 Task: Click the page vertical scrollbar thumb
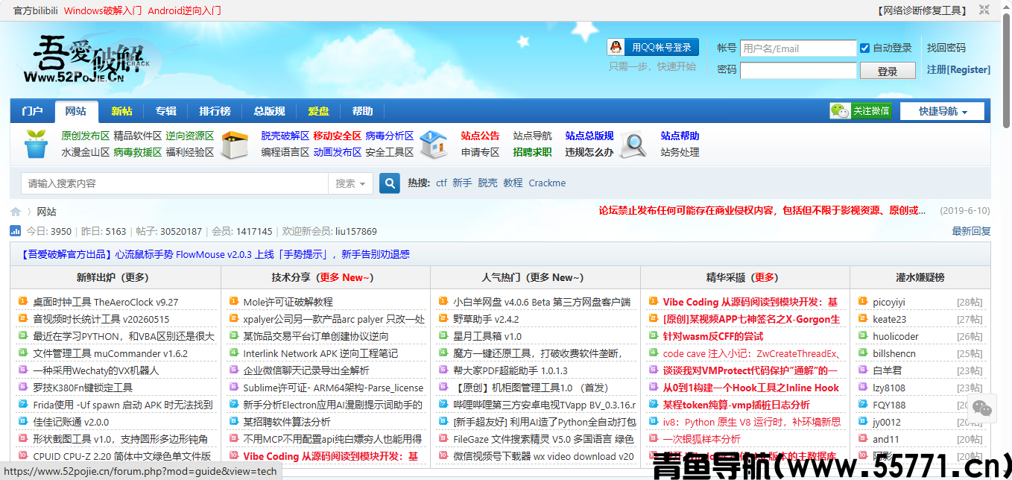coord(1006,71)
